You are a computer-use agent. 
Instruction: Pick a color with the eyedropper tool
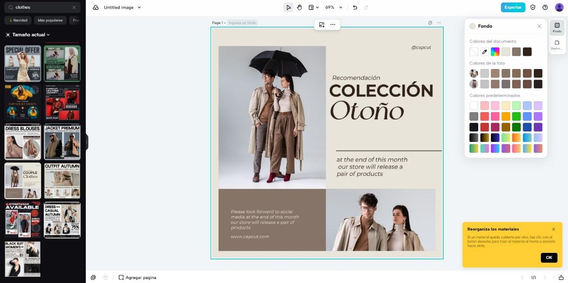coord(484,52)
